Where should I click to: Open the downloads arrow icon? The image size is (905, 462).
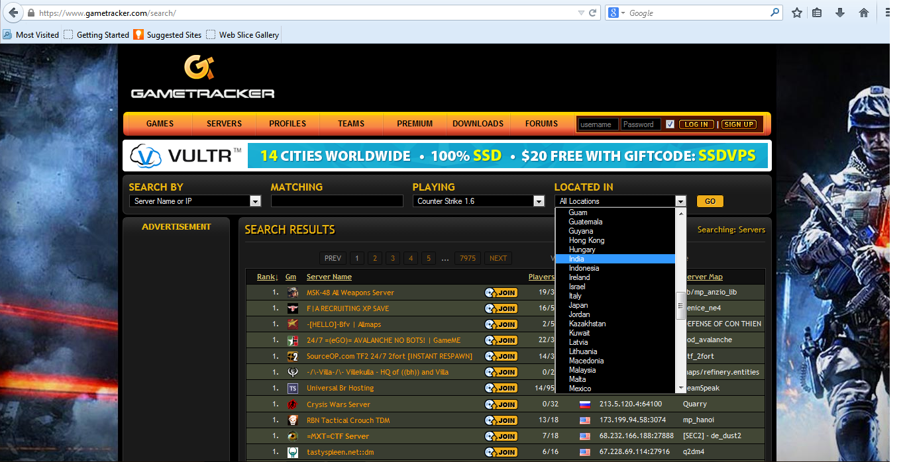click(840, 13)
